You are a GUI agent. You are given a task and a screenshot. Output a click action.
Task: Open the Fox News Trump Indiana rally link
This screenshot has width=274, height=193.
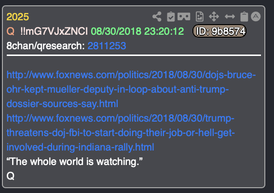tap(121, 133)
